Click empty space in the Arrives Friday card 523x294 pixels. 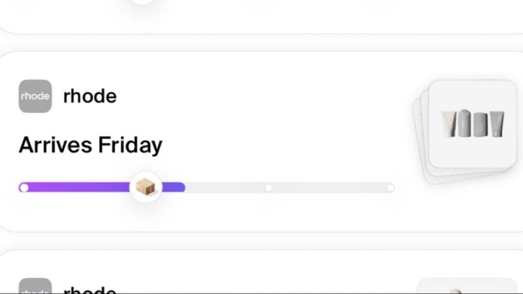(291, 121)
